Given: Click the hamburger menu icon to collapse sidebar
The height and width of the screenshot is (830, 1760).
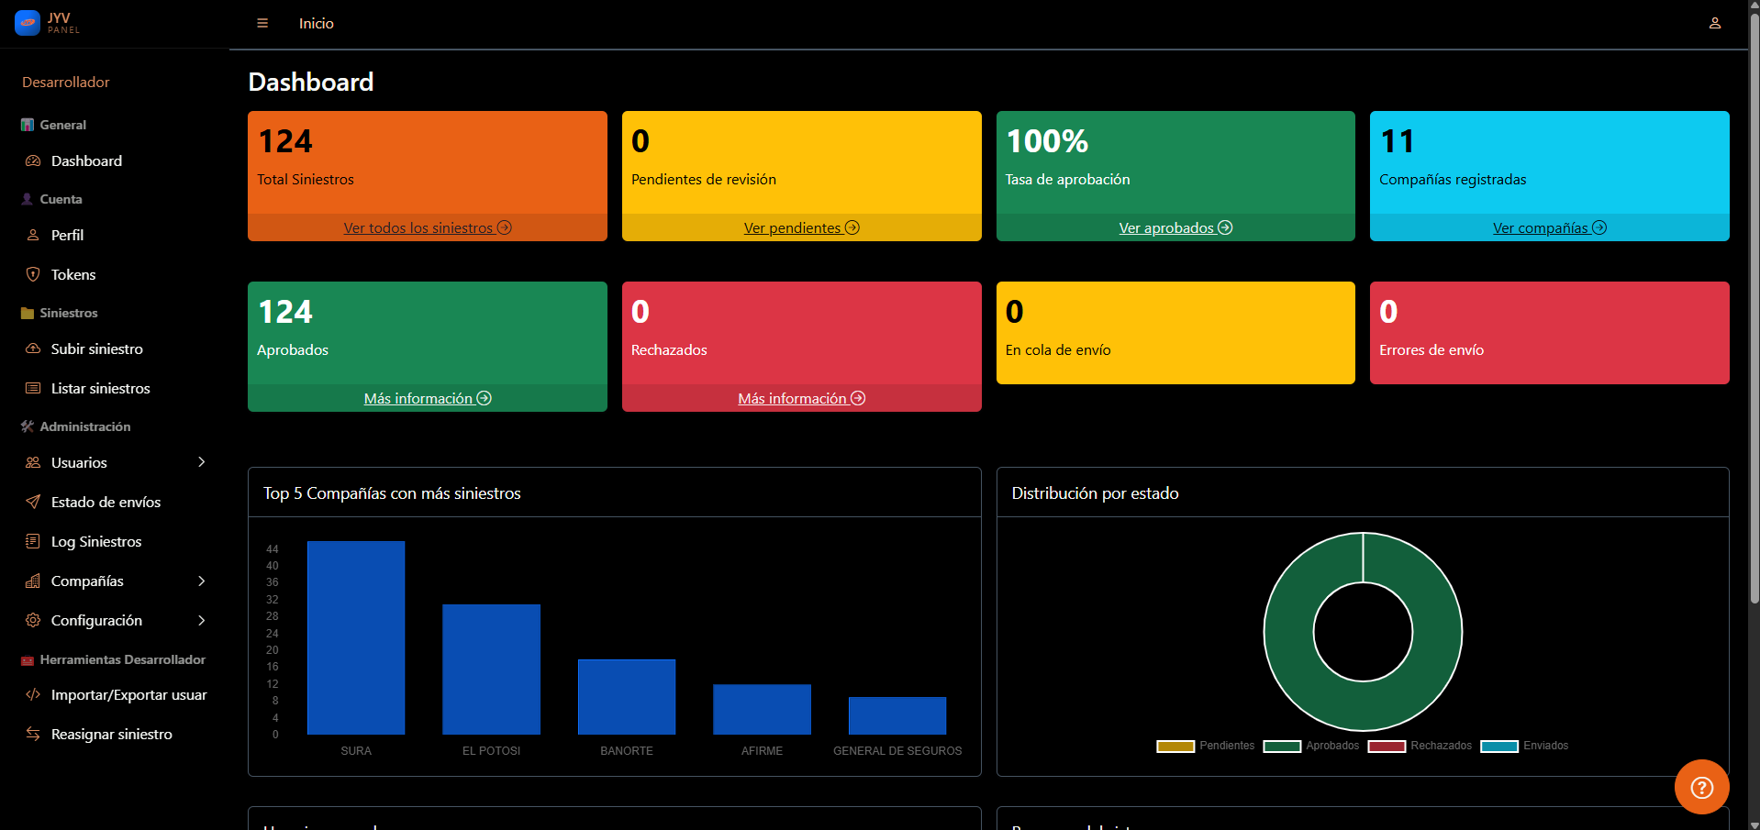Looking at the screenshot, I should (262, 24).
